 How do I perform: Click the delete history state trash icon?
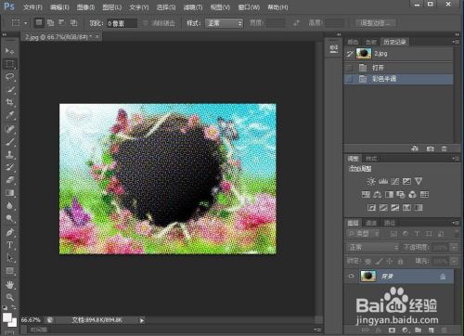point(444,149)
